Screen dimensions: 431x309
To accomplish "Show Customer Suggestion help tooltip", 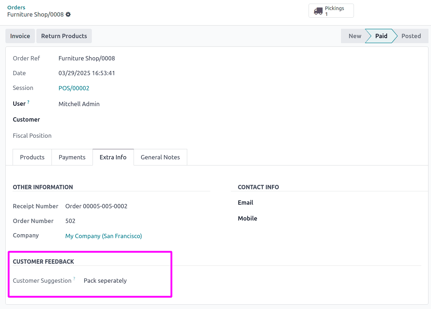I will click(74, 278).
